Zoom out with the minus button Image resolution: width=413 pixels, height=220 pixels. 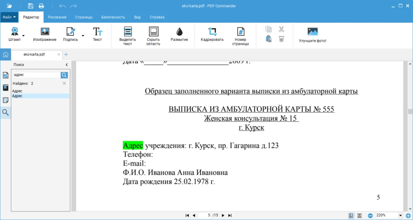tap(370, 216)
